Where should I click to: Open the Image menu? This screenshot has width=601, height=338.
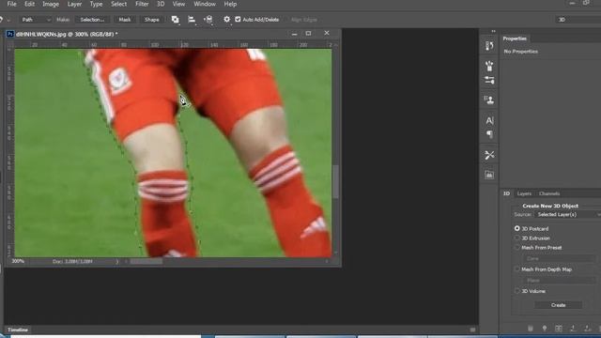point(51,4)
